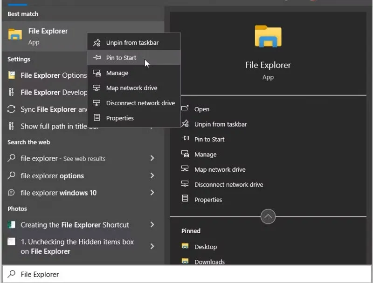Click the magnifier icon in the search box
The height and width of the screenshot is (283, 373).
12,274
